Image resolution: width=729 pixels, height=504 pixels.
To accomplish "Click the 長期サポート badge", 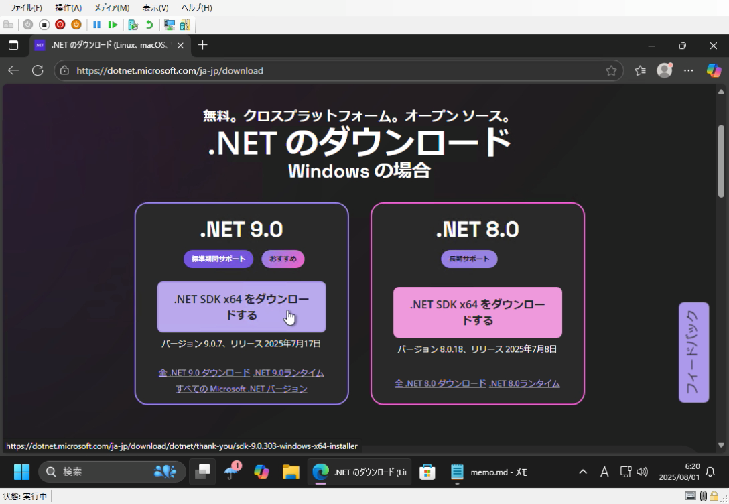I will [x=469, y=259].
